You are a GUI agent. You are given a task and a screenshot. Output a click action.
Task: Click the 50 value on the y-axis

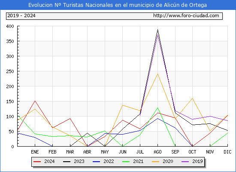(x=11, y=132)
